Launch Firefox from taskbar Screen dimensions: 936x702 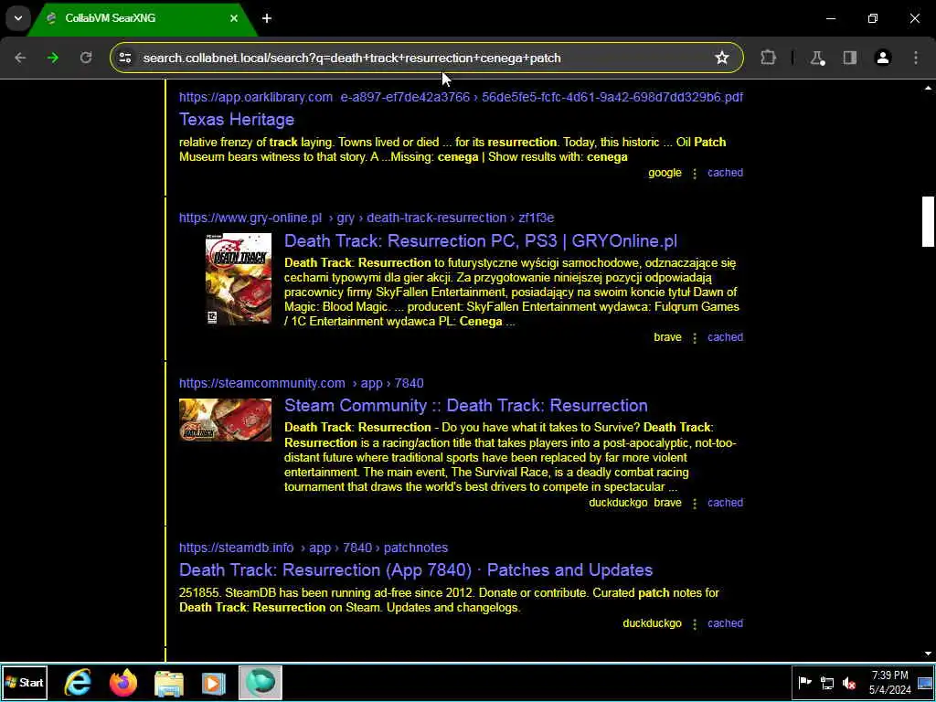click(x=123, y=682)
